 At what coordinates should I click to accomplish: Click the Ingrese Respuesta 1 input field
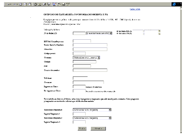(79, 114)
